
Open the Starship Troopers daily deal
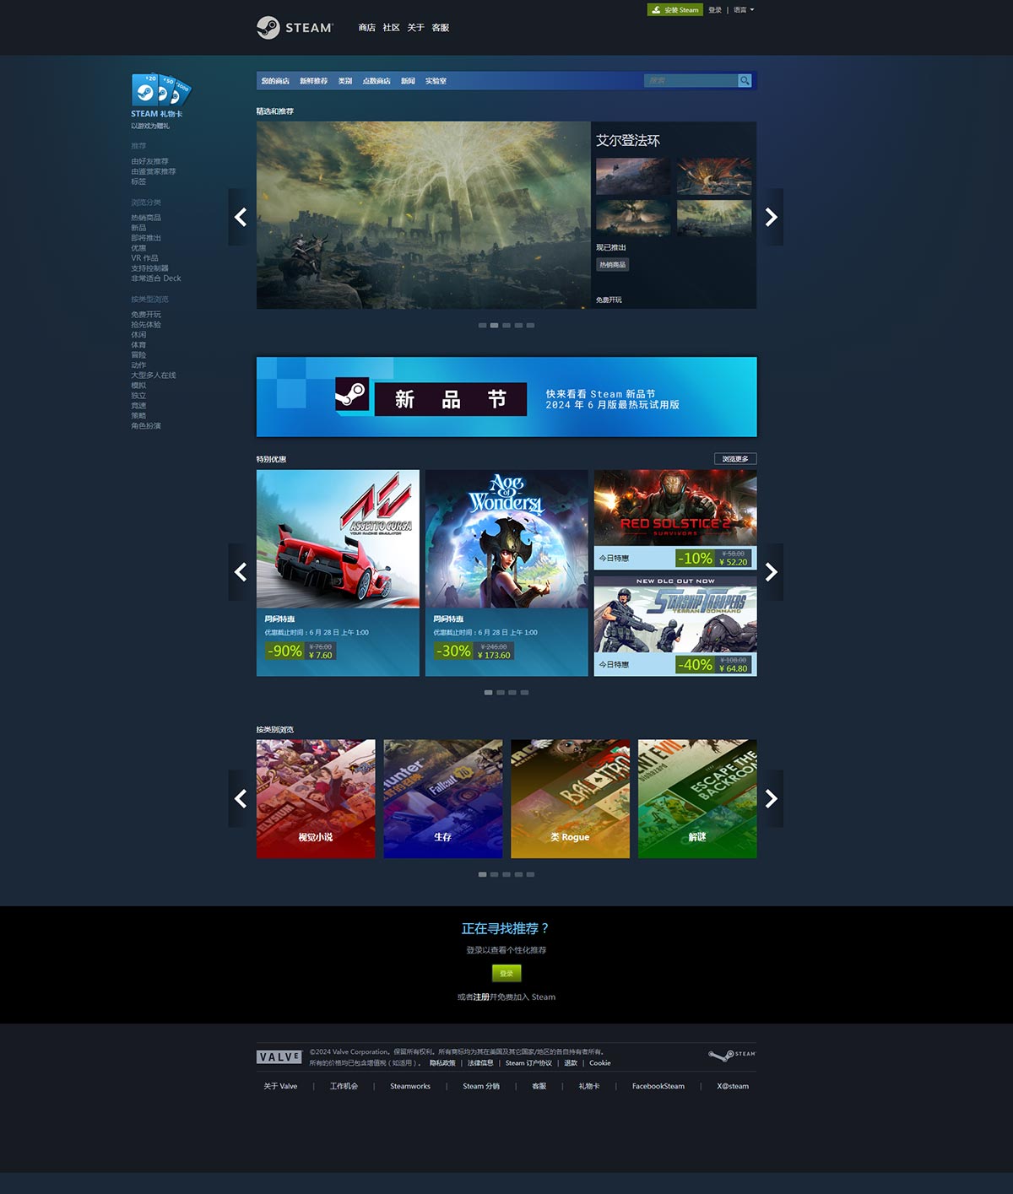coord(675,626)
